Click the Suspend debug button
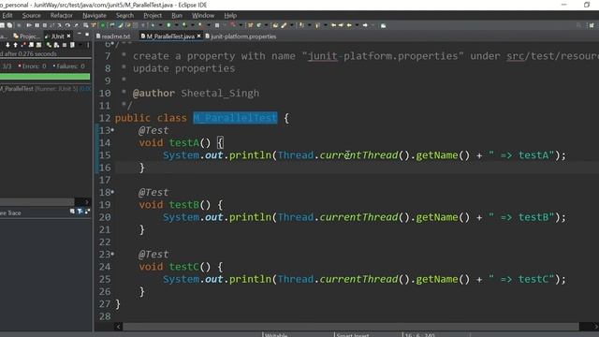The image size is (599, 337). click(37, 25)
